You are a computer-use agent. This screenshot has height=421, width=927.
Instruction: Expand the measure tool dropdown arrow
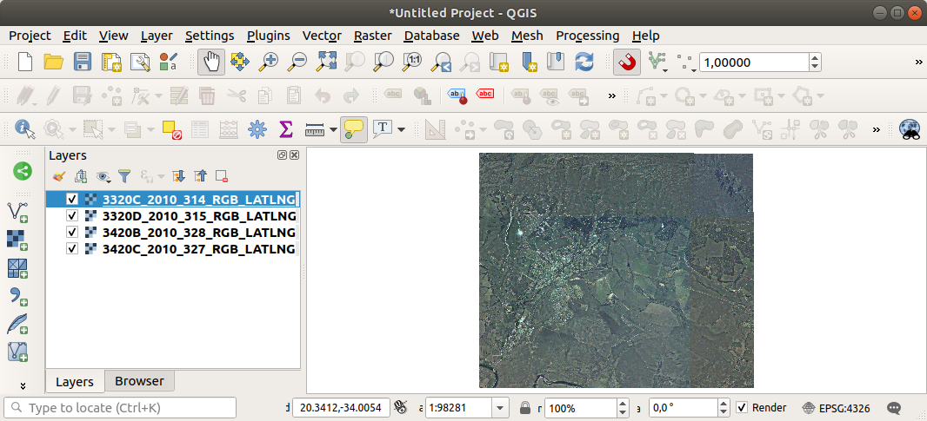333,129
